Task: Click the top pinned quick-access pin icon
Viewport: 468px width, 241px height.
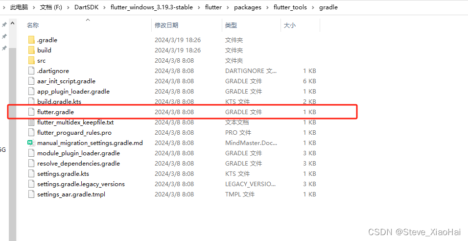Action: [4, 25]
